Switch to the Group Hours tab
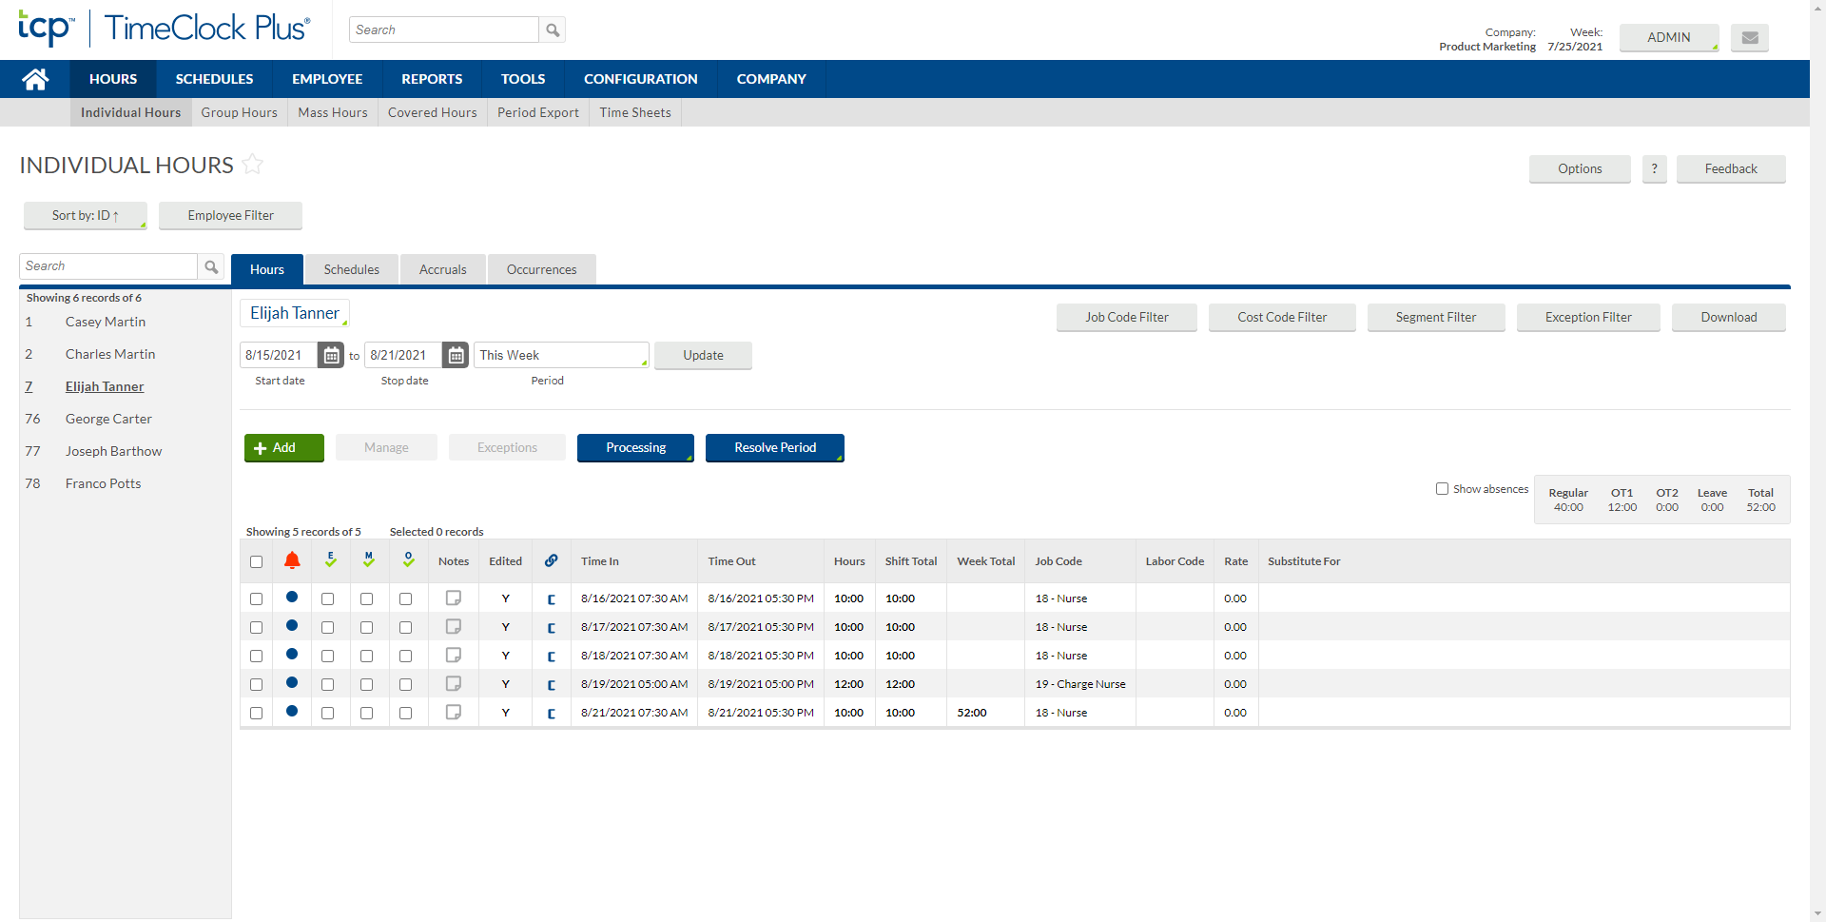 [x=239, y=112]
